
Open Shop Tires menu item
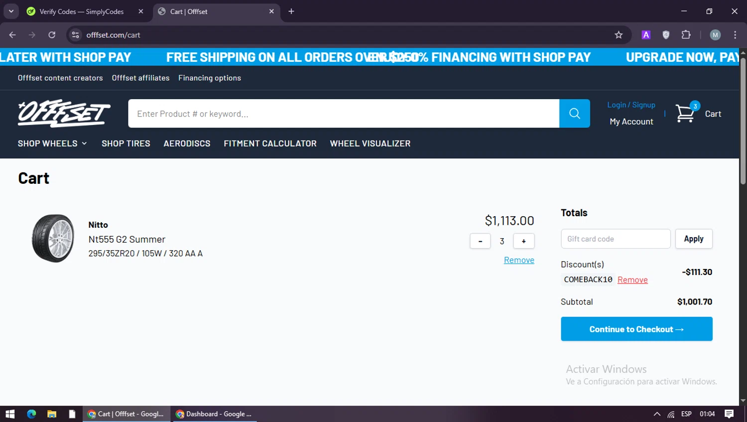[x=125, y=143]
